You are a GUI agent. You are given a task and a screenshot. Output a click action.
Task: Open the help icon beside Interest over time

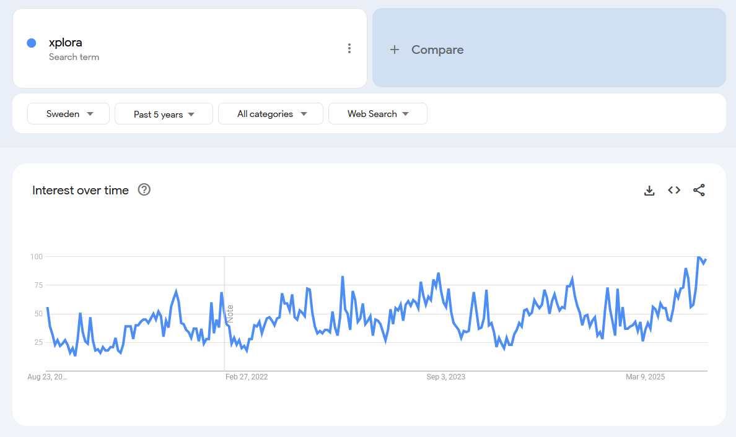pyautogui.click(x=144, y=190)
